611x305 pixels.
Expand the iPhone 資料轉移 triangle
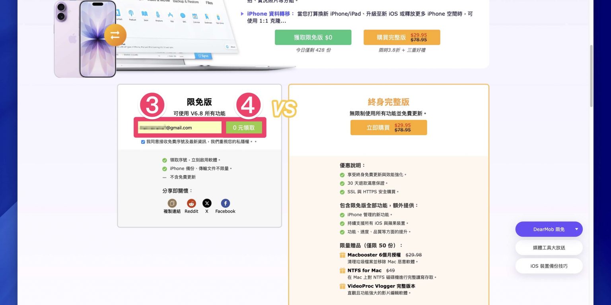click(x=243, y=14)
